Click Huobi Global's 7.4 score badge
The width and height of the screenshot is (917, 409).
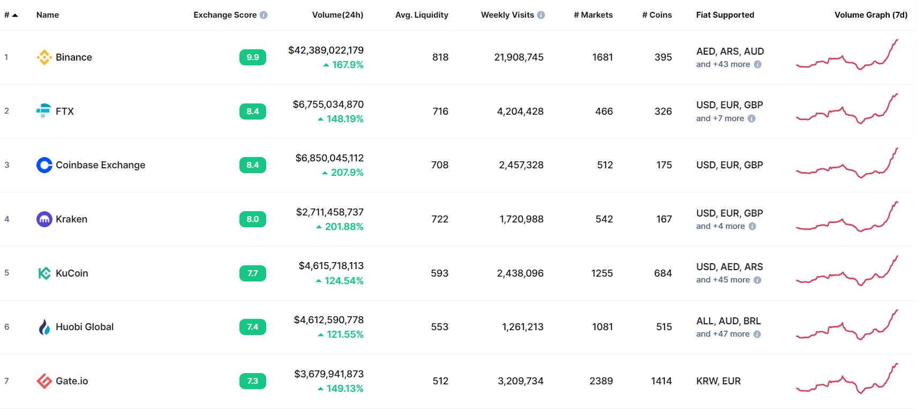pos(253,327)
